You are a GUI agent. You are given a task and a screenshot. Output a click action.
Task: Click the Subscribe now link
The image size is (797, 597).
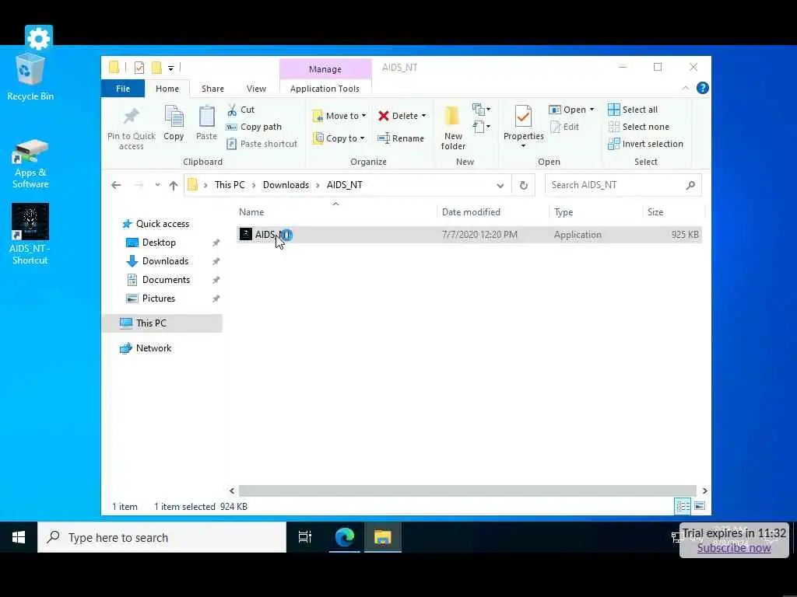(733, 548)
